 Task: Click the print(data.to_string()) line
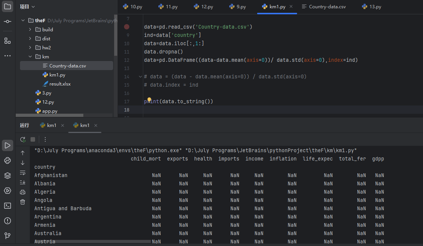179,102
